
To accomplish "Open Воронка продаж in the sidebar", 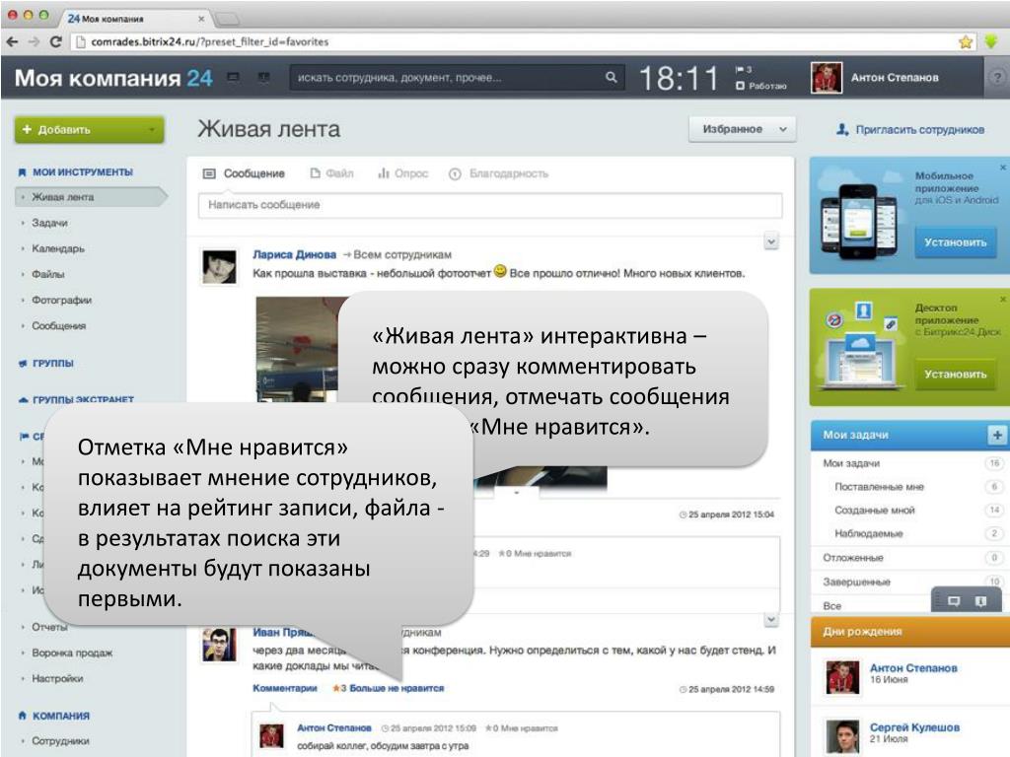I will (72, 653).
